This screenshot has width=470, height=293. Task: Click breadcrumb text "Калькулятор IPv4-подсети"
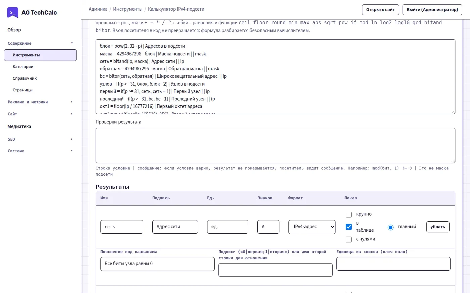tap(176, 9)
